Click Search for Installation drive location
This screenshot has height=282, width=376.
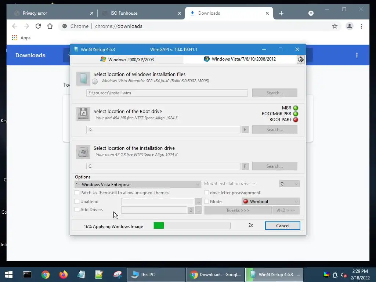pyautogui.click(x=275, y=166)
